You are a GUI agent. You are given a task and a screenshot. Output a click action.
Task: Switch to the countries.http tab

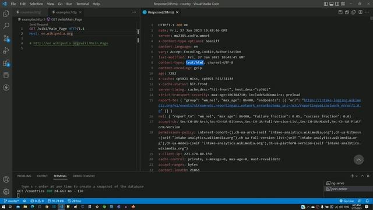pyautogui.click(x=30, y=12)
